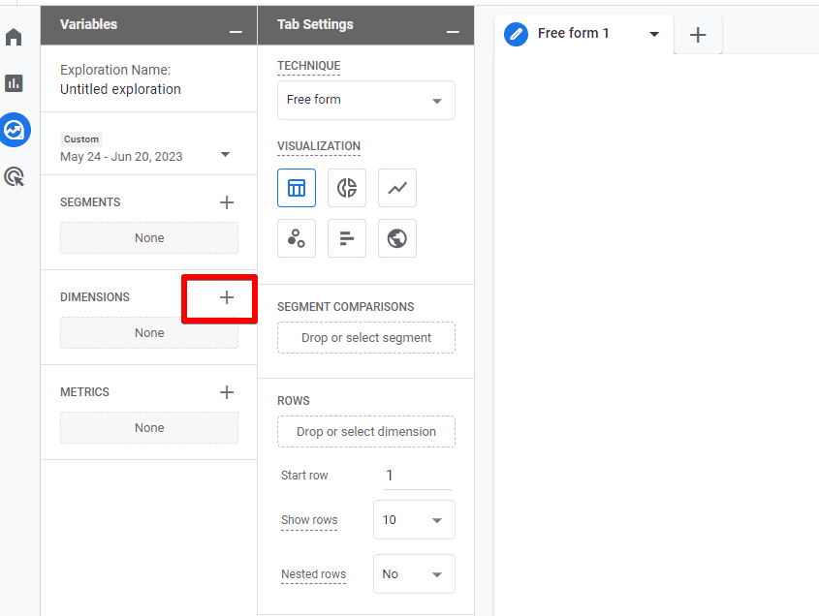
Task: Click the Start row input field
Action: click(x=418, y=476)
